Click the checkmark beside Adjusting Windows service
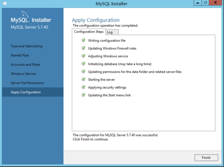224x167 pixels. tap(83, 56)
